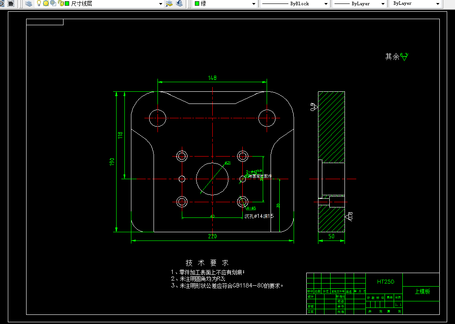Select the 4-ø5 hole annotation
455x324 pixels.
click(x=251, y=208)
